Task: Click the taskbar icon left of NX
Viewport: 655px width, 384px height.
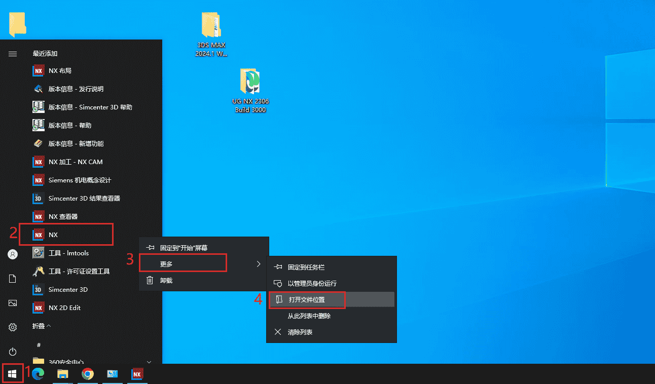Action: coord(113,374)
